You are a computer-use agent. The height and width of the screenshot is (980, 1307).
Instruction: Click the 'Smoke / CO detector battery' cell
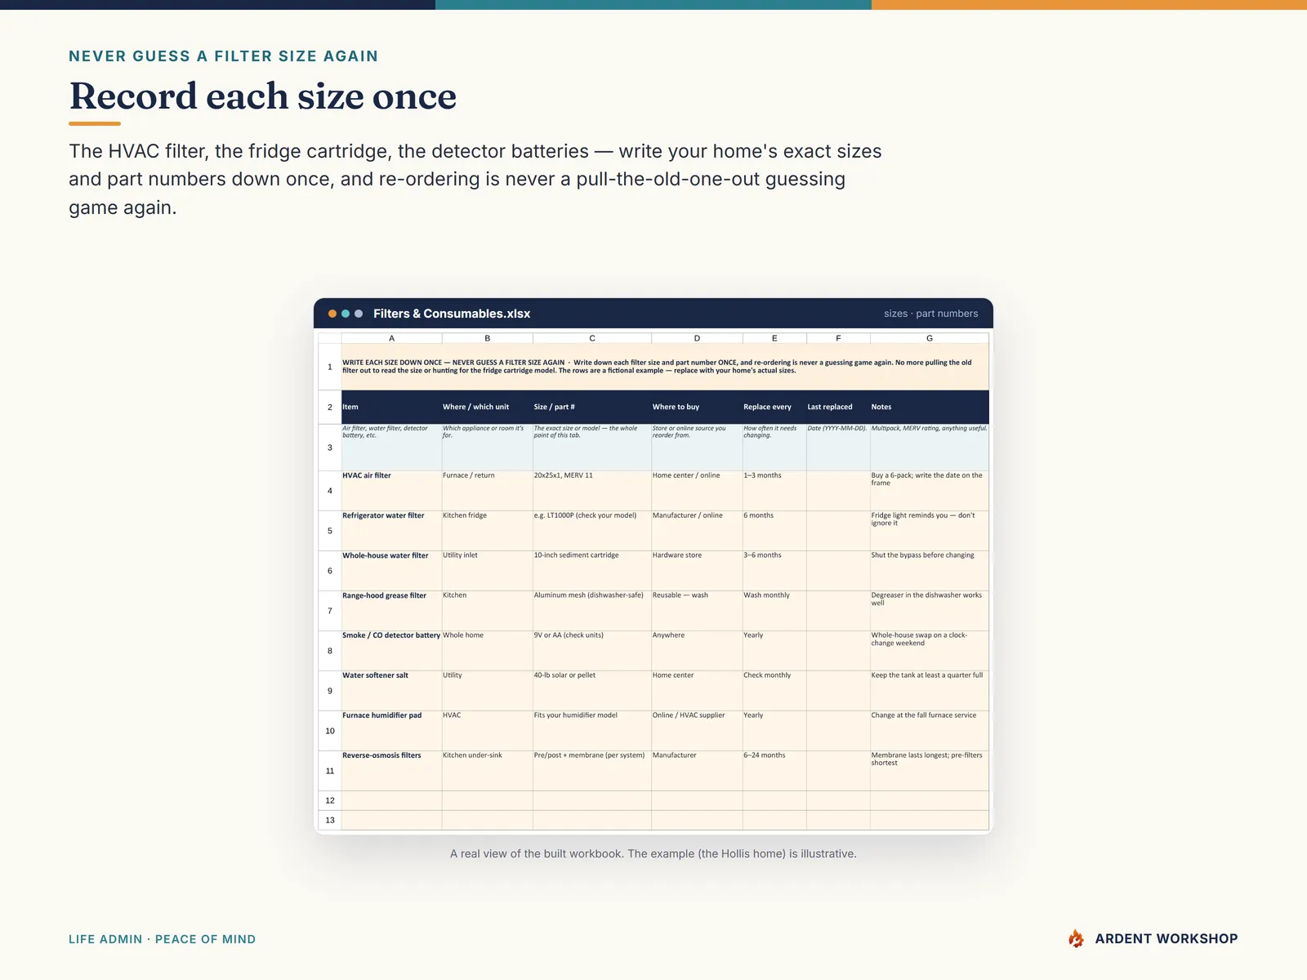point(392,651)
